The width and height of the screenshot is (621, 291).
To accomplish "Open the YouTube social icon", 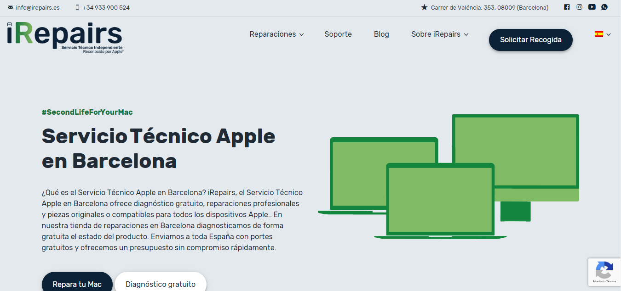I will tap(592, 7).
